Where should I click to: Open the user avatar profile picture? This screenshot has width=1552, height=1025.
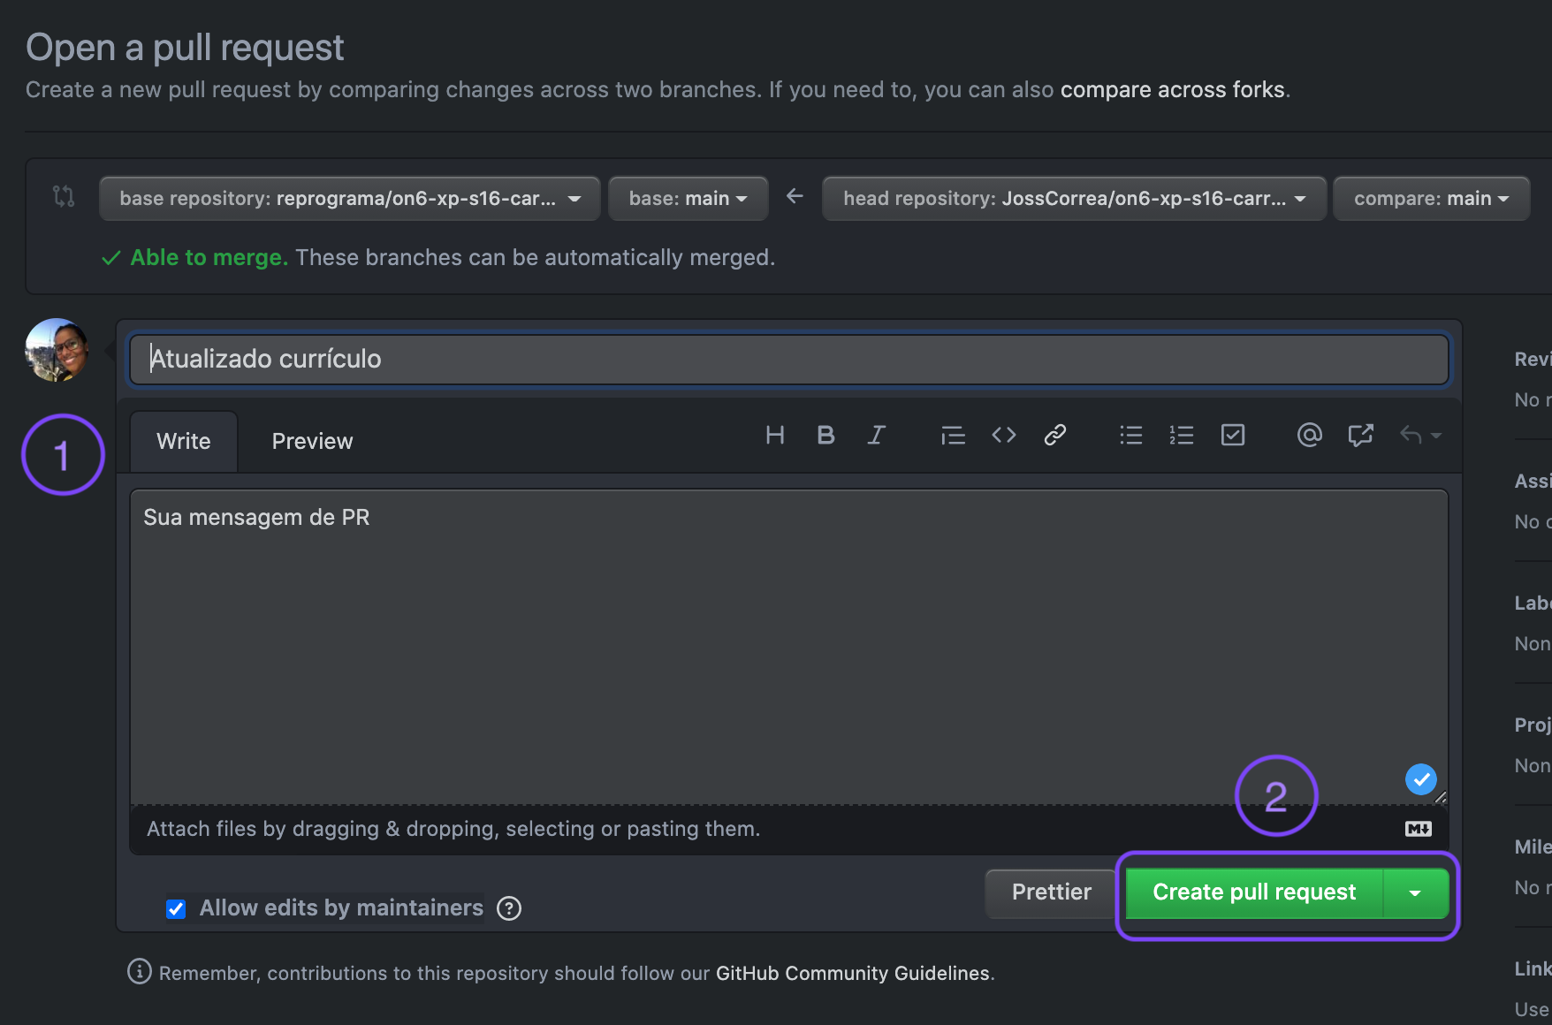coord(57,350)
